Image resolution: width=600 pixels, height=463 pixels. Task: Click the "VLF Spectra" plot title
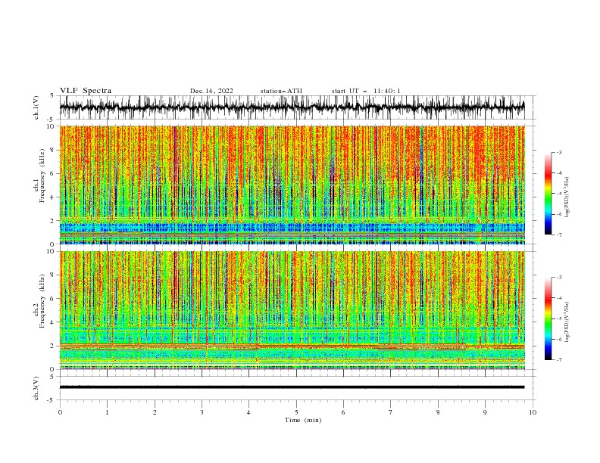pyautogui.click(x=86, y=91)
